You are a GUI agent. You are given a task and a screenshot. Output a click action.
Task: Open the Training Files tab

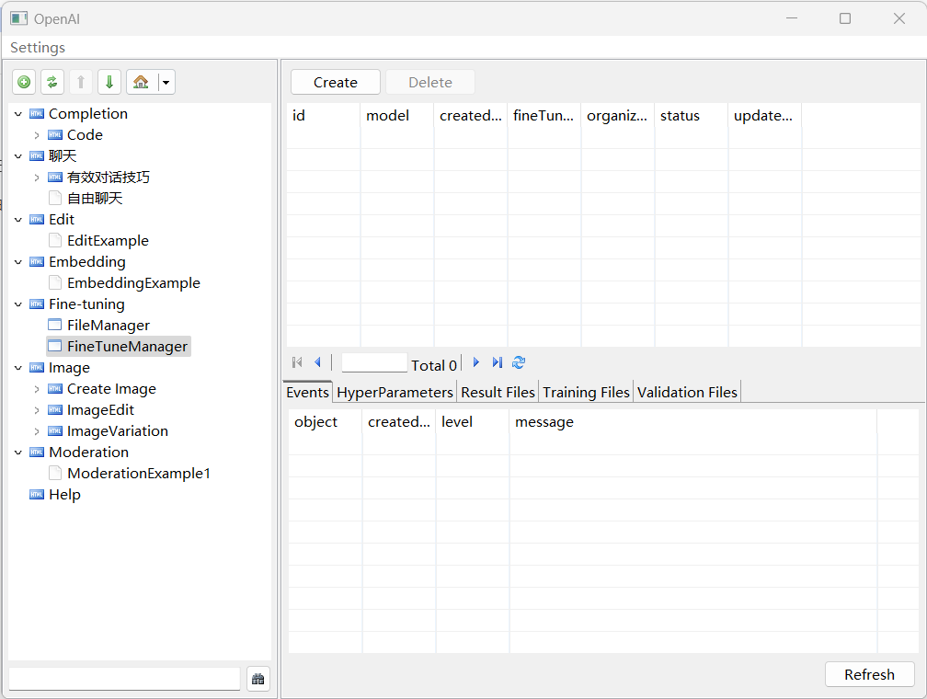[x=586, y=392]
